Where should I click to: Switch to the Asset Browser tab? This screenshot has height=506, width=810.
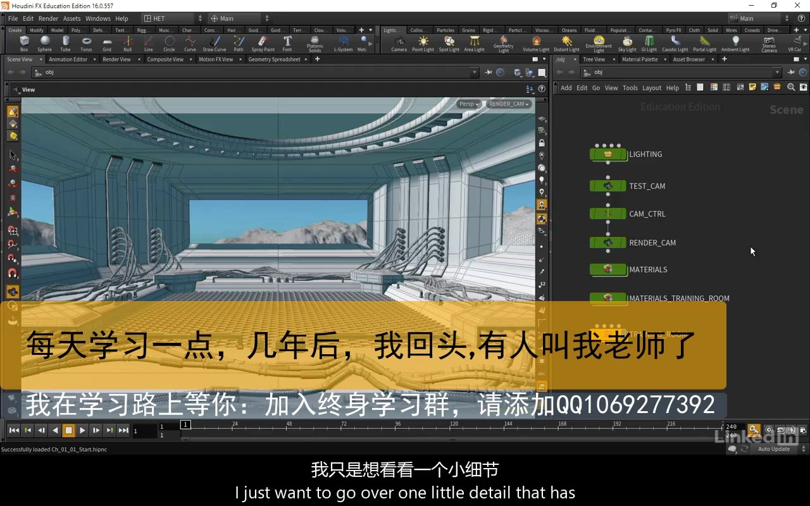click(688, 59)
